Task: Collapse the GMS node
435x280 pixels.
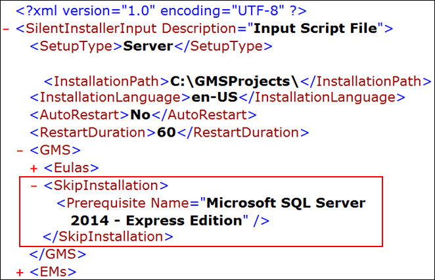Action: 20,151
